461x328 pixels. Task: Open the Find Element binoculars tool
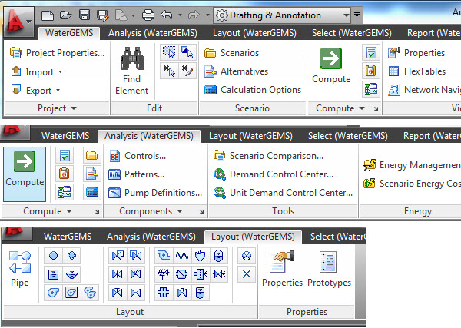tap(132, 71)
